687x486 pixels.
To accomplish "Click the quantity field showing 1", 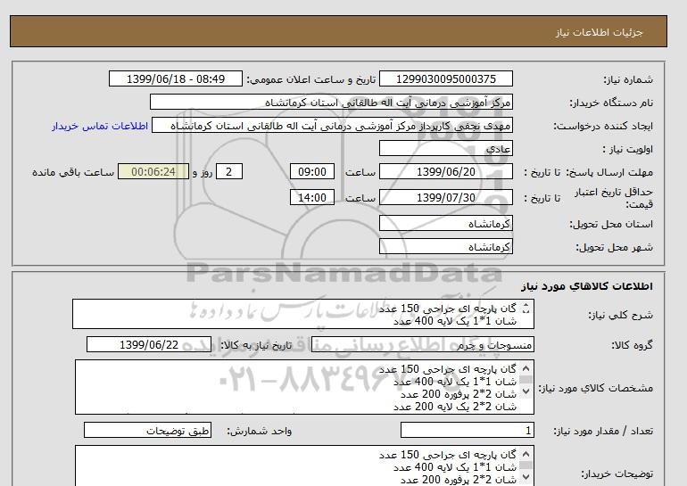I will (467, 431).
